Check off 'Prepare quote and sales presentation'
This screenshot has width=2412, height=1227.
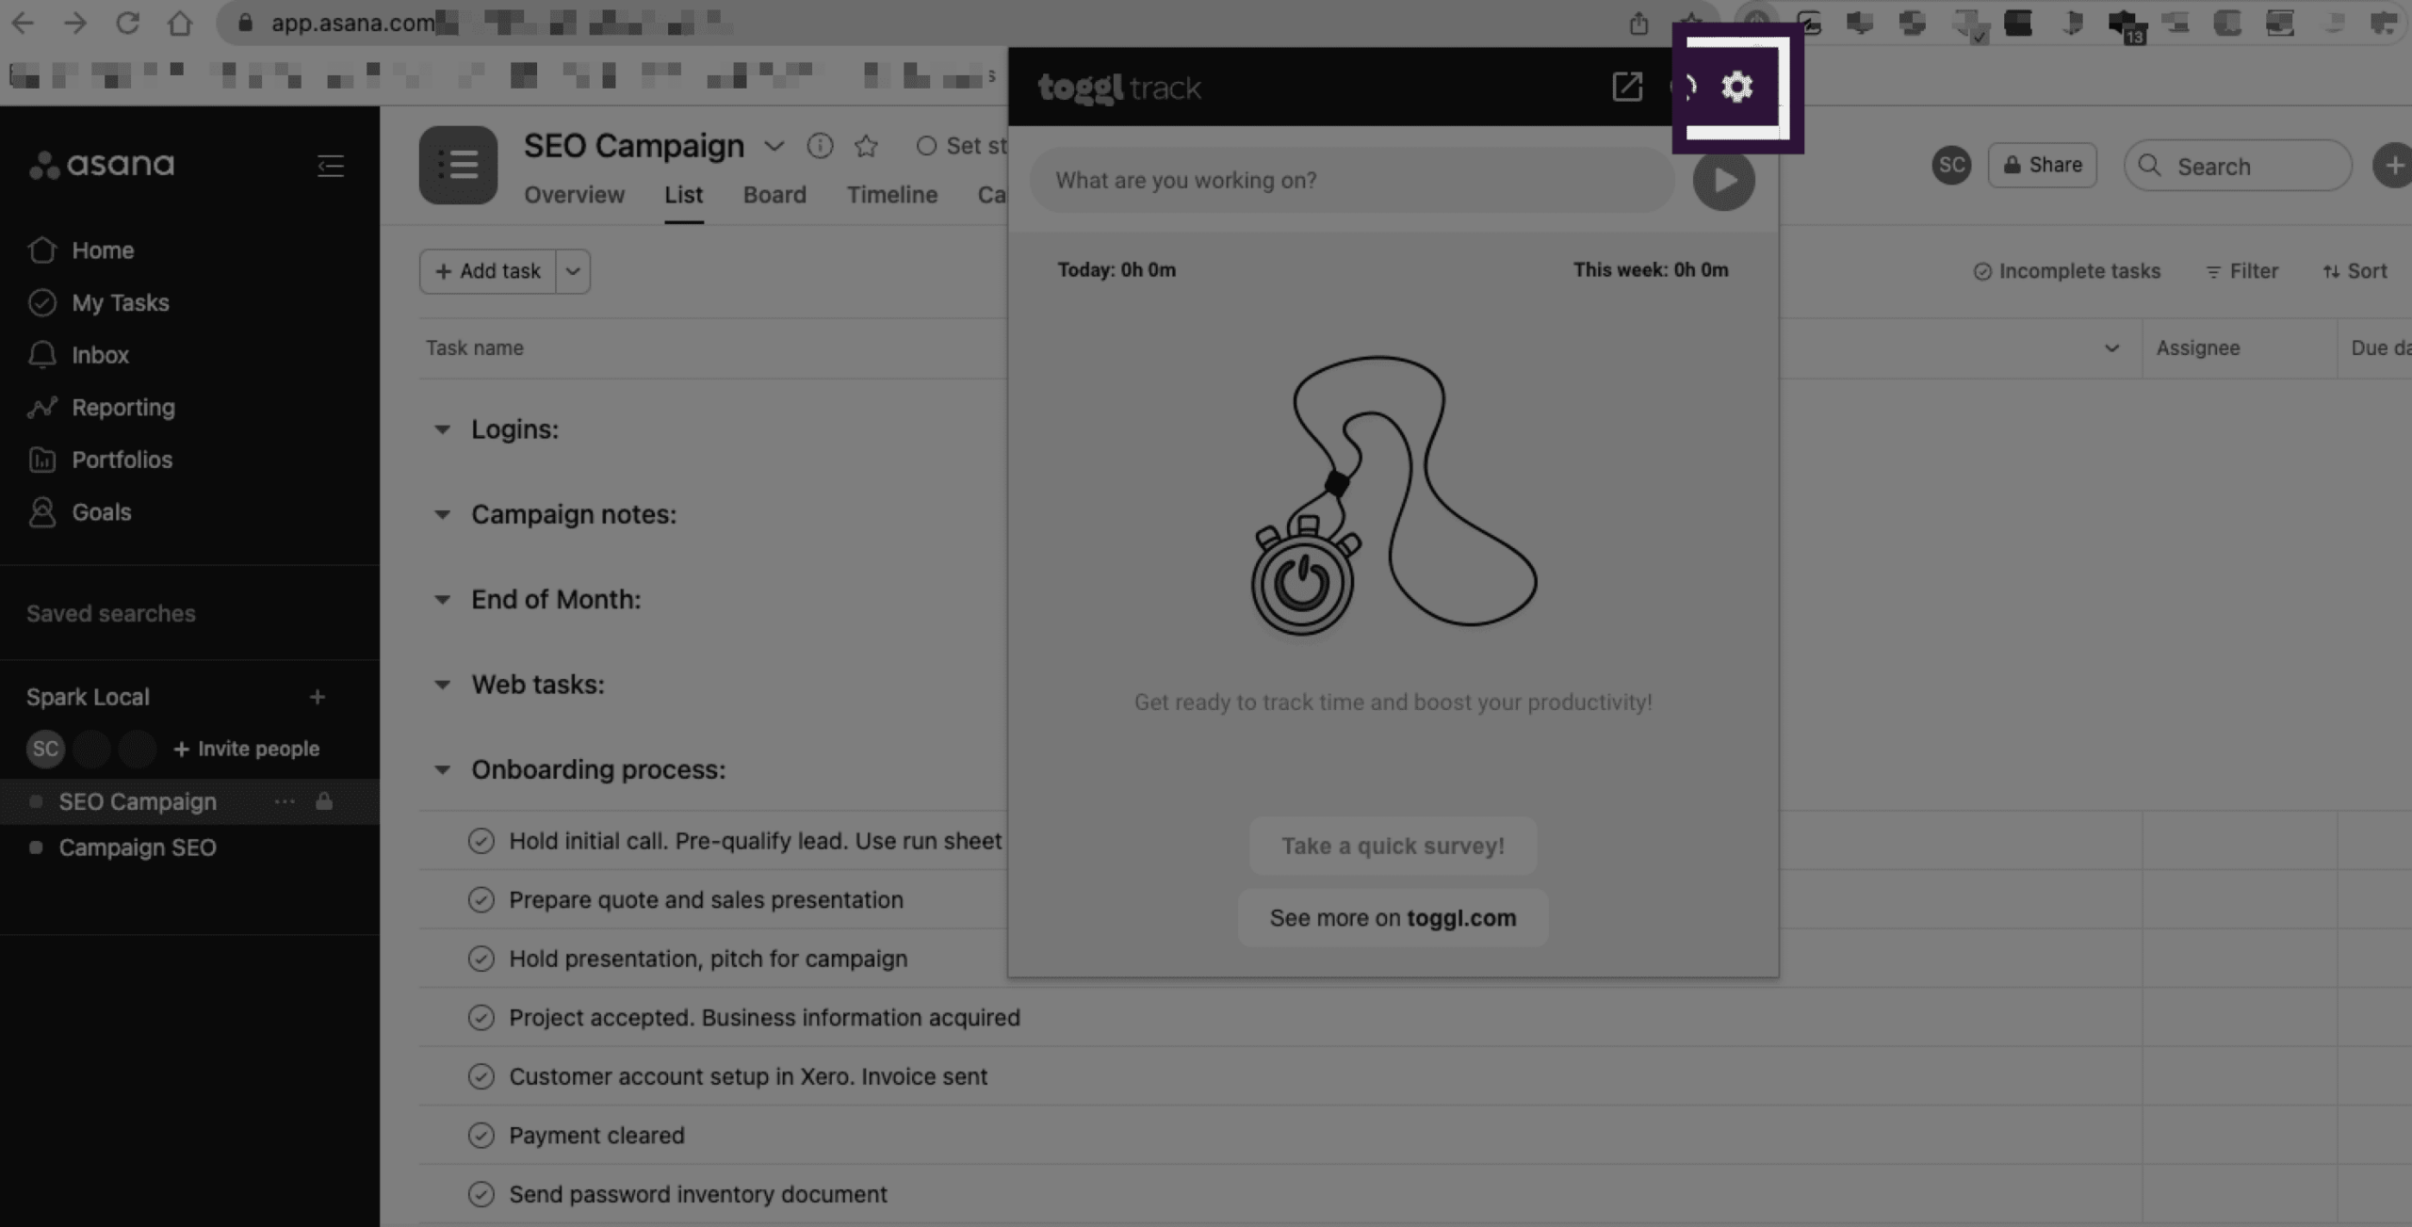pos(482,899)
